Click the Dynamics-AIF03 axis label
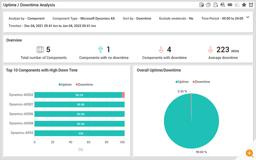Viewport: 256px width, 160px height. pos(22,133)
